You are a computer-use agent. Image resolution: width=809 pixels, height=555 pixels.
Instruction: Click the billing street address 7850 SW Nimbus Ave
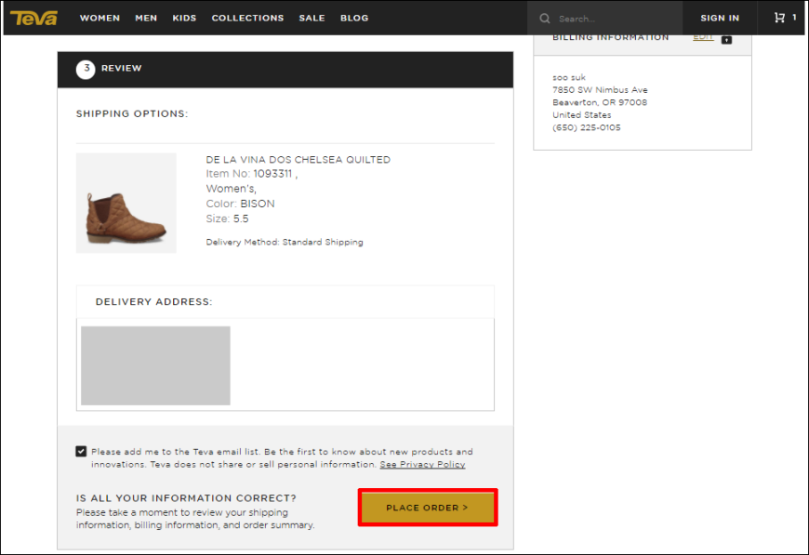tap(600, 90)
